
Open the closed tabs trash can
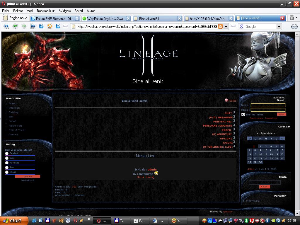tap(292, 18)
